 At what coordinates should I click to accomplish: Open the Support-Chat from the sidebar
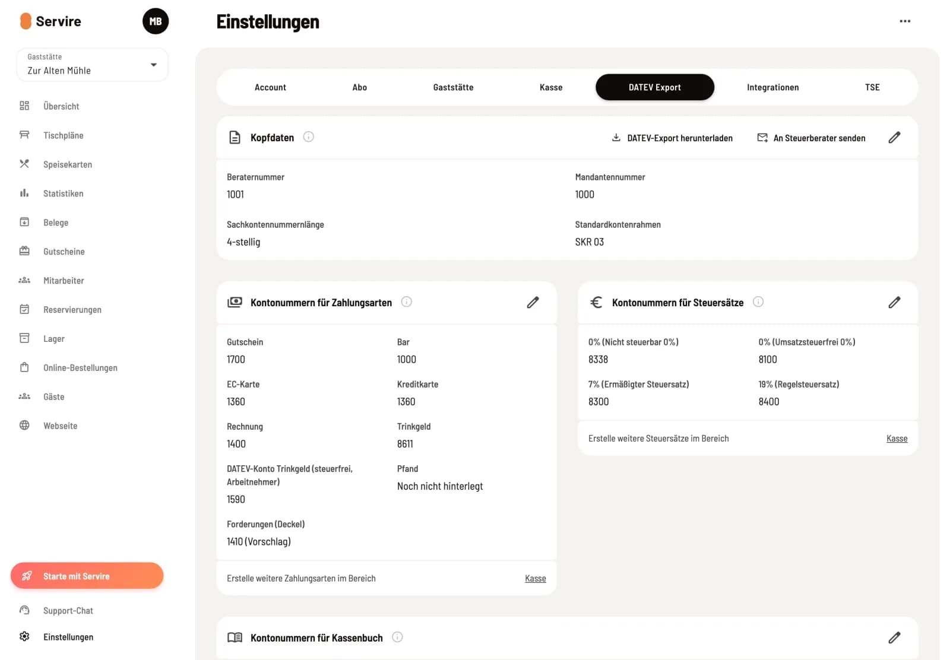68,611
